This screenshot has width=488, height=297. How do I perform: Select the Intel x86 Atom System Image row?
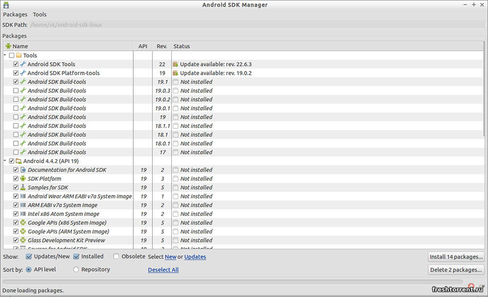244,214
